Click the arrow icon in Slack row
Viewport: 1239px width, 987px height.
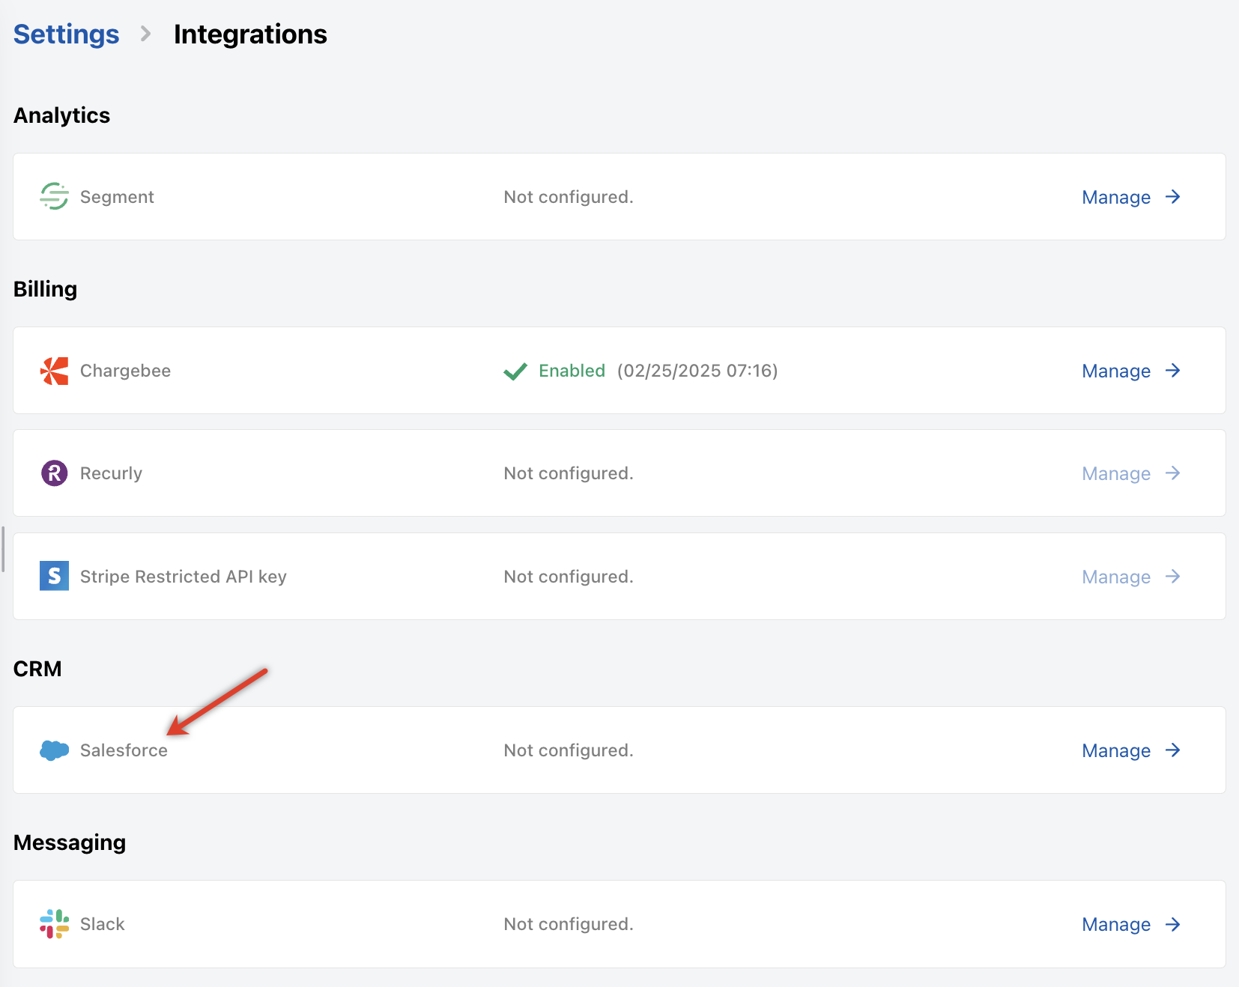[x=1173, y=924]
